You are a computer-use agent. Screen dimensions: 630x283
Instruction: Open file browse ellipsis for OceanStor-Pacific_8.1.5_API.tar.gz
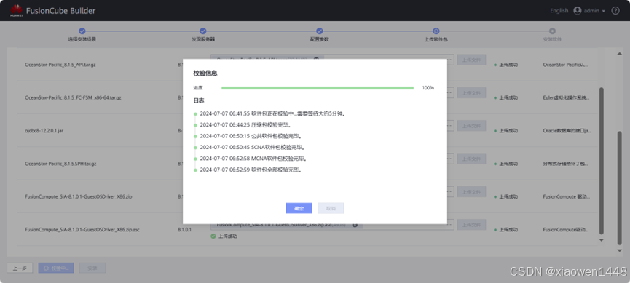coord(450,60)
